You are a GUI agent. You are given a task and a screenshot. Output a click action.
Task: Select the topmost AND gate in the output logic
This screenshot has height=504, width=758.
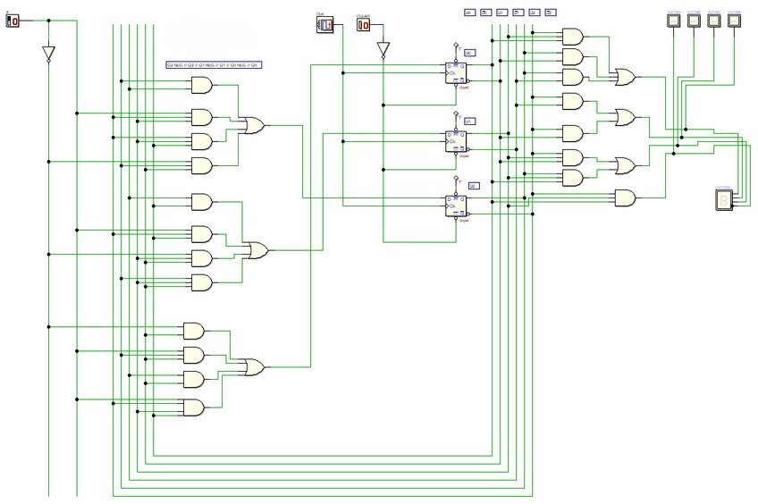point(573,37)
